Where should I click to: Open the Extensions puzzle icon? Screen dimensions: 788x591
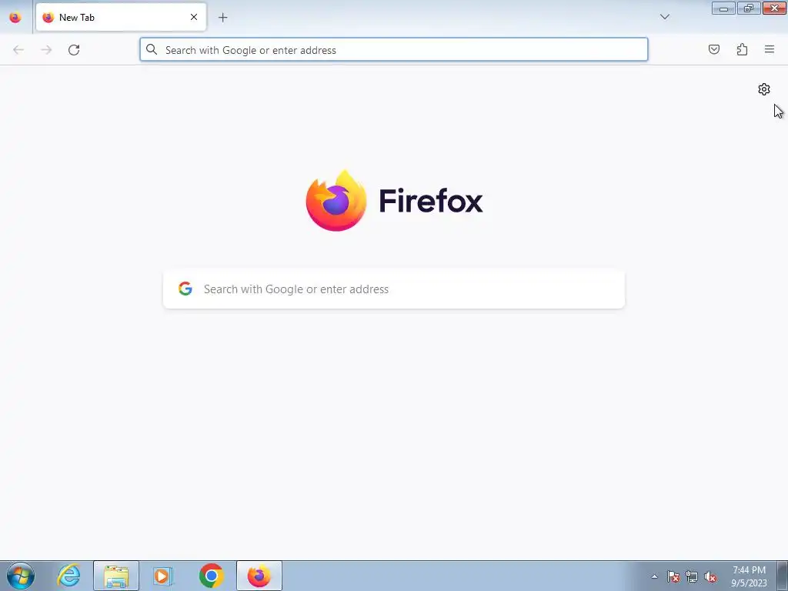742,49
